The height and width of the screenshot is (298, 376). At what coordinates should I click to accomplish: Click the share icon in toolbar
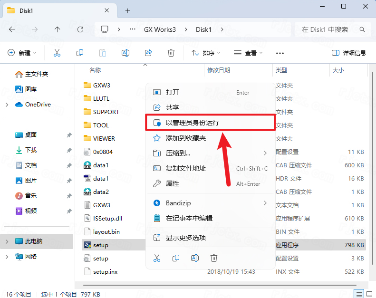click(x=148, y=53)
